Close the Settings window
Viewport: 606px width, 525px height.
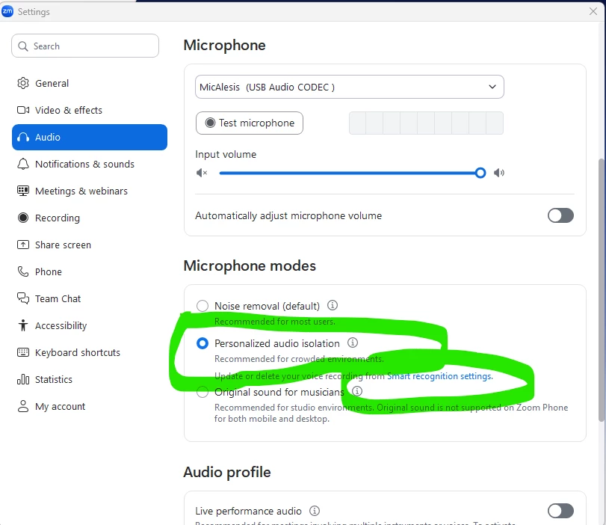(593, 12)
